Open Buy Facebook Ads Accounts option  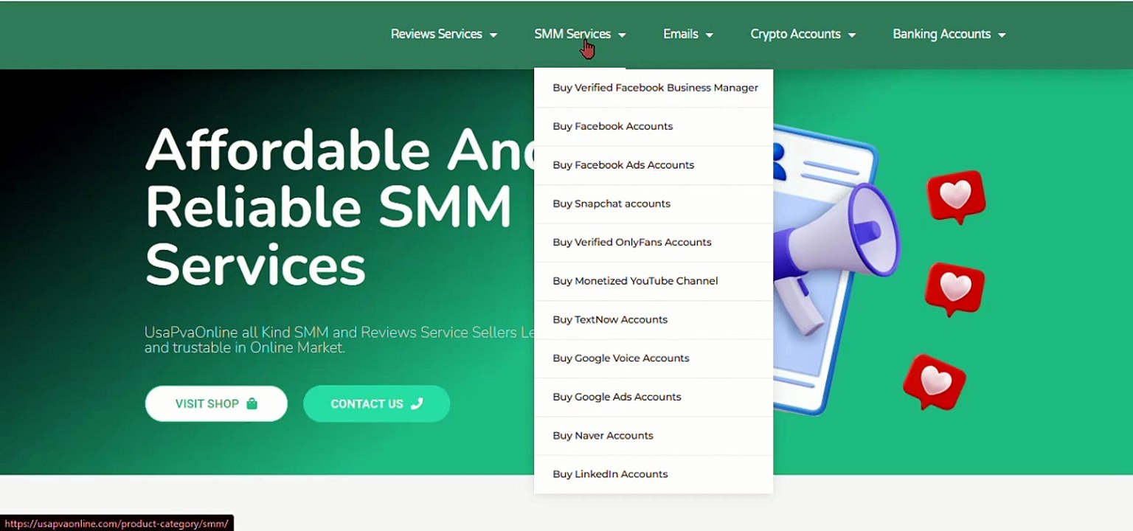tap(654, 165)
